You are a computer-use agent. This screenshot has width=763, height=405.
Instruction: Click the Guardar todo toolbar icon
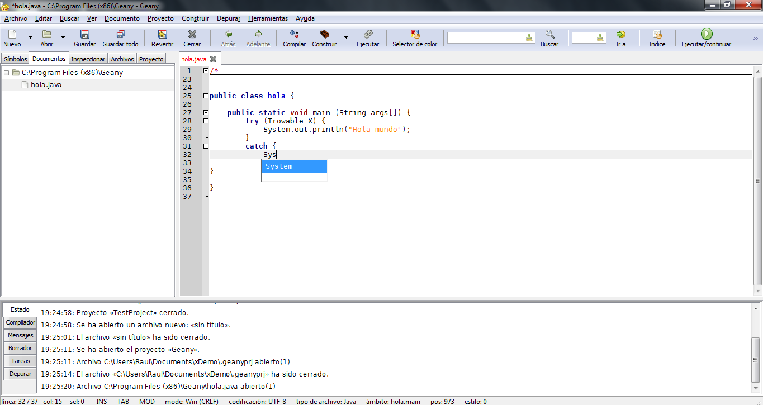(x=120, y=34)
